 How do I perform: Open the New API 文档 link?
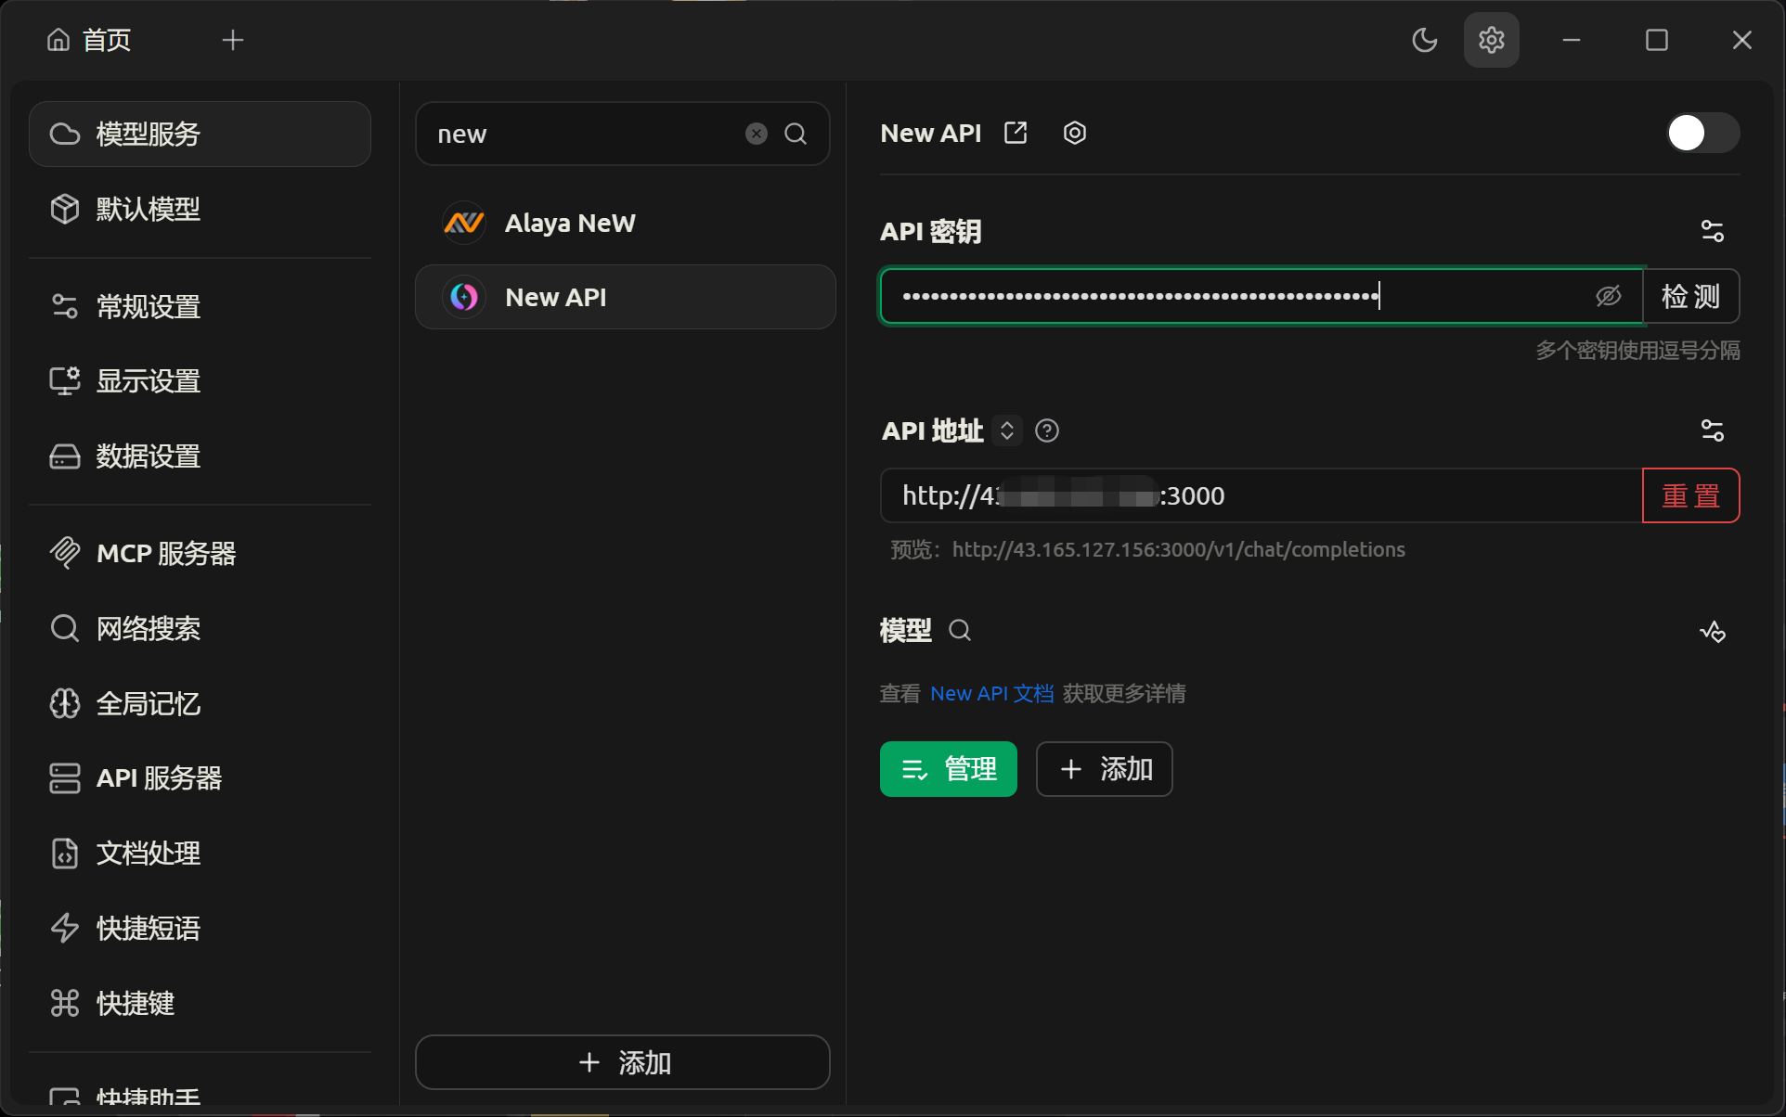click(991, 693)
